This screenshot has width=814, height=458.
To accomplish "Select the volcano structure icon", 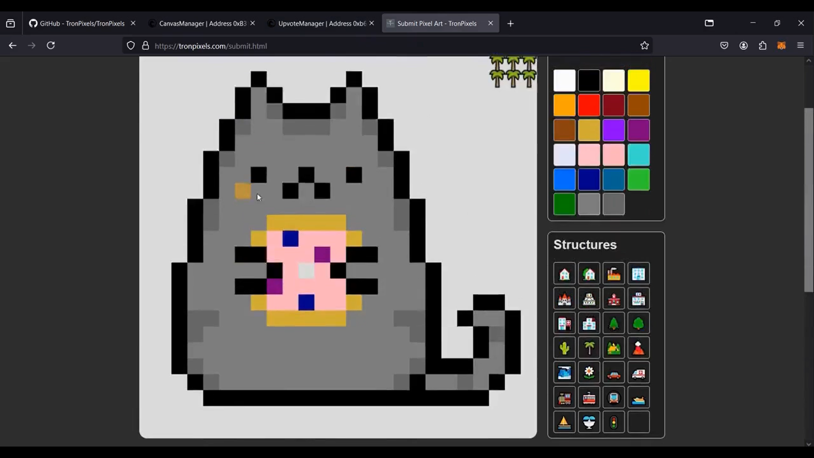I will (638, 348).
